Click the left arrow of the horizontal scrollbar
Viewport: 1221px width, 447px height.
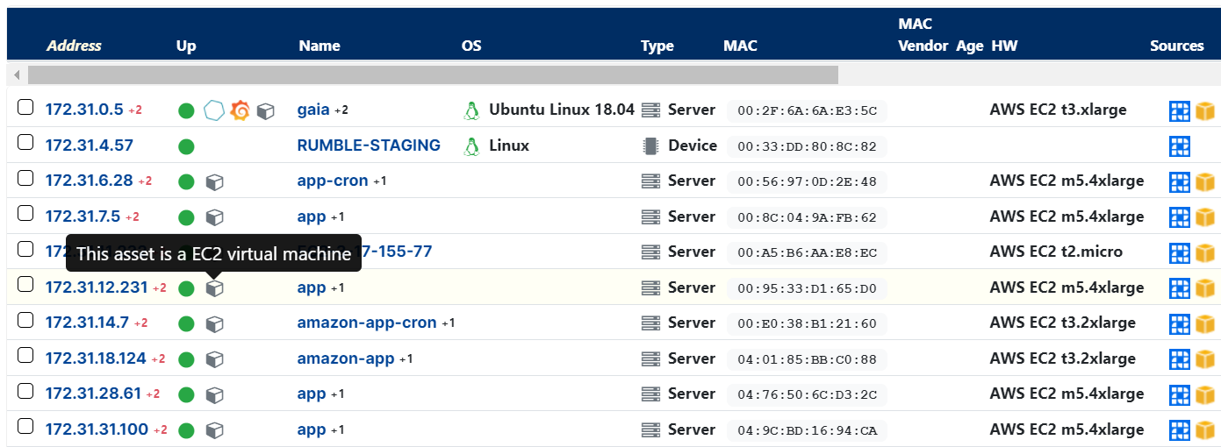[15, 74]
